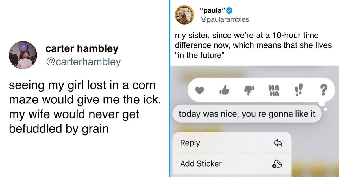339x177 pixels.
Task: Open the @carterhambley handle link
Action: (83, 62)
